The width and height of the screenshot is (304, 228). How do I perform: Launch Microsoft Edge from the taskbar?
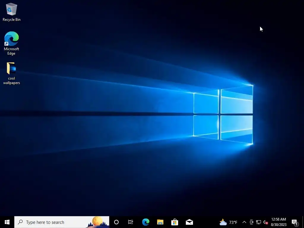pyautogui.click(x=145, y=222)
